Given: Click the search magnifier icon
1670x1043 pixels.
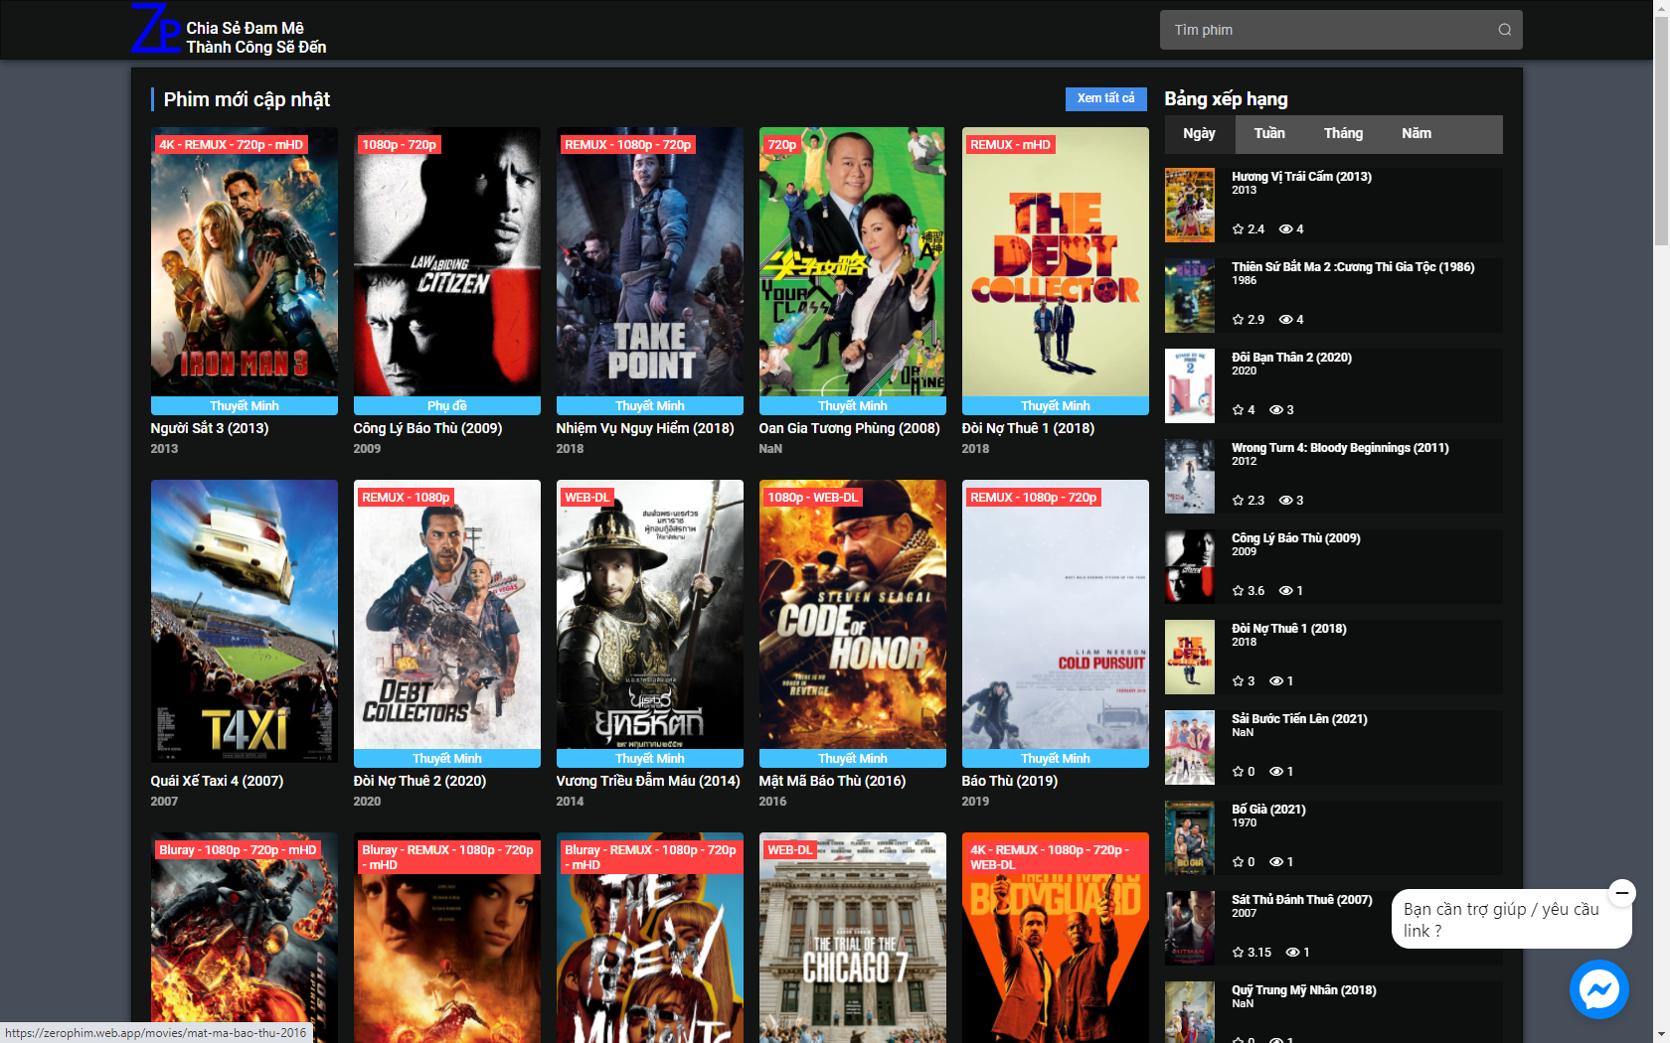Looking at the screenshot, I should pyautogui.click(x=1504, y=30).
